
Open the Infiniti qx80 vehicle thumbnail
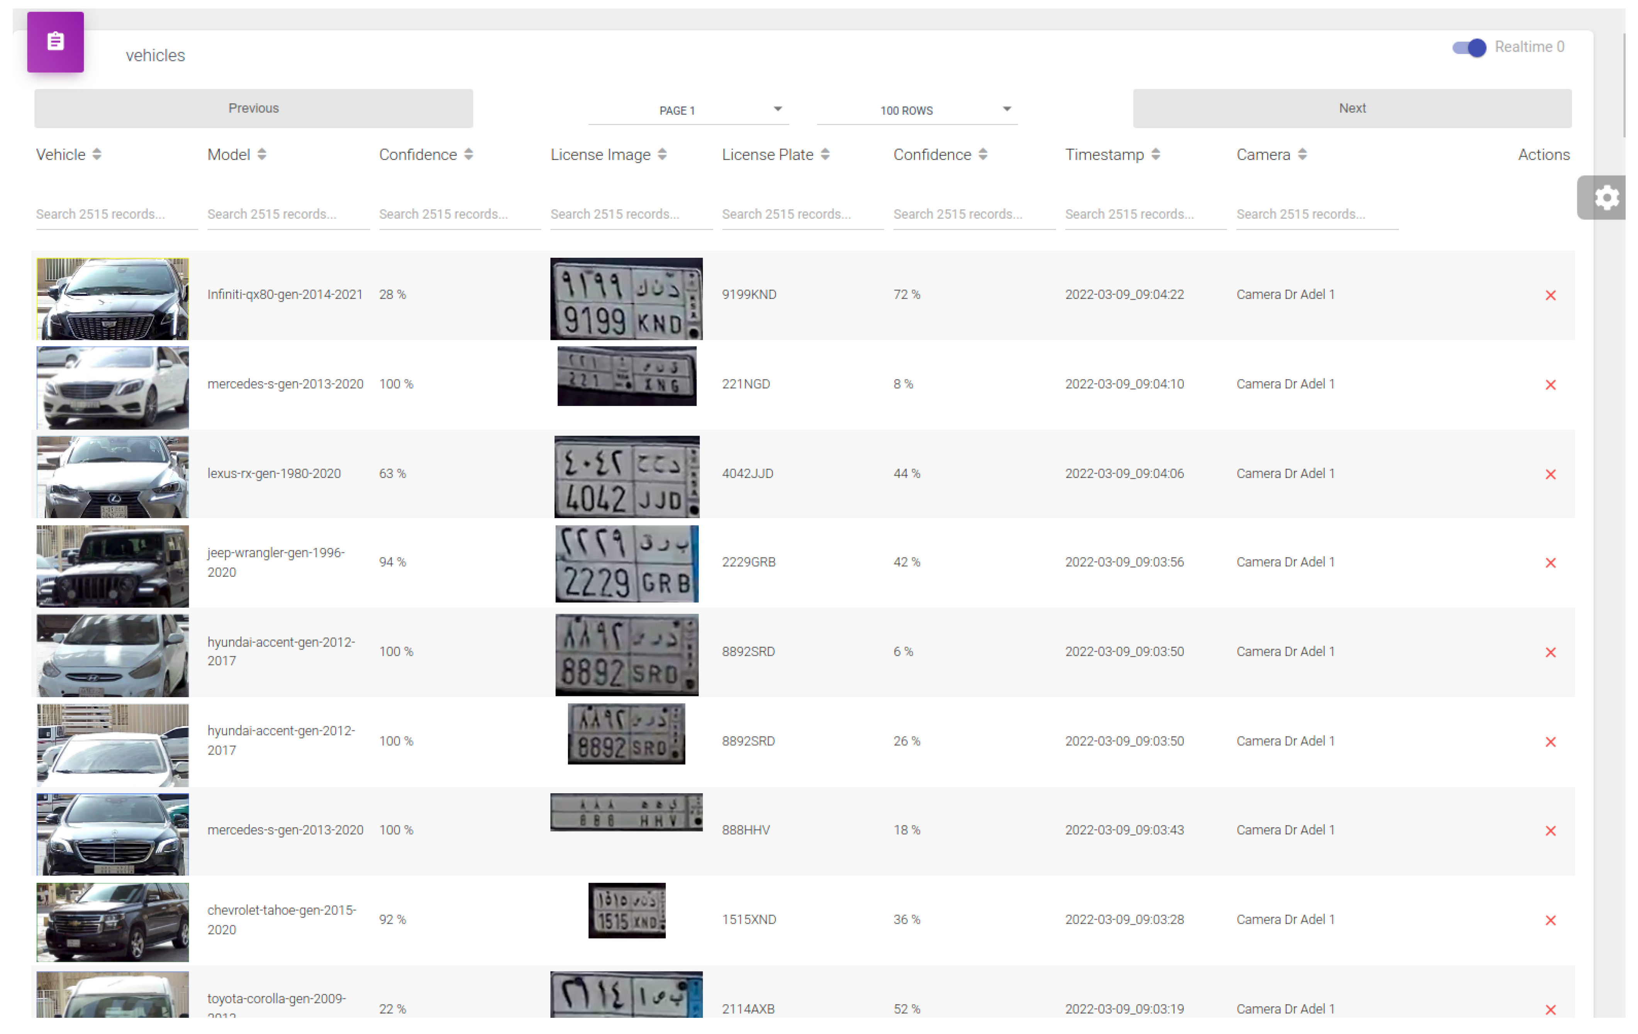(112, 299)
